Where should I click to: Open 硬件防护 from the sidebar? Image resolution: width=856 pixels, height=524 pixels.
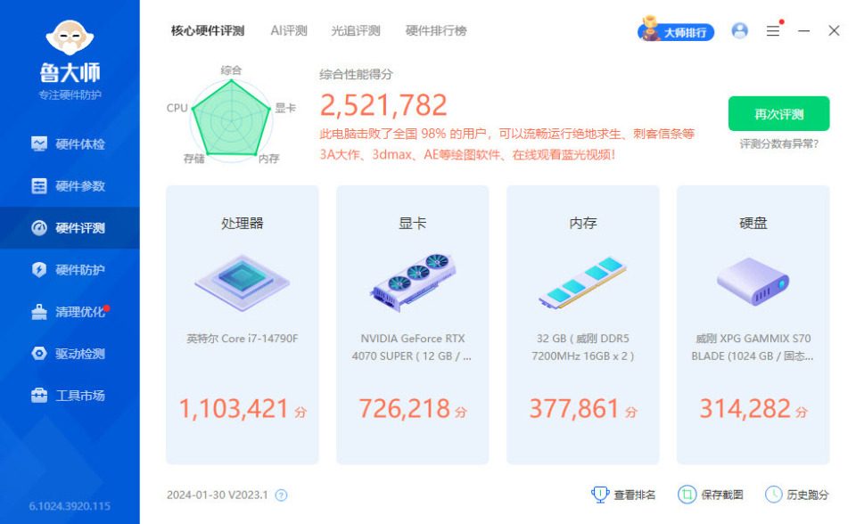coord(71,269)
